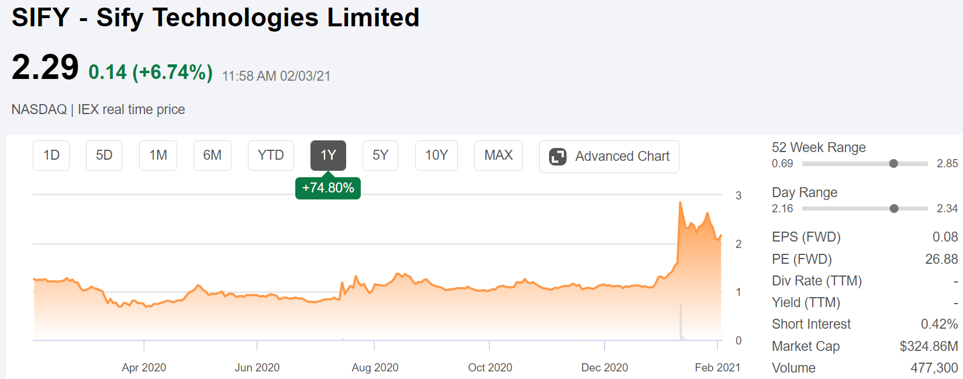Click the change value 0.14 (+6.74%)
This screenshot has width=963, height=379.
click(x=151, y=73)
